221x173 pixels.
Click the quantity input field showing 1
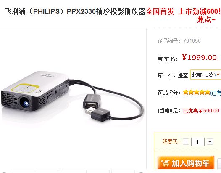coord(198,142)
